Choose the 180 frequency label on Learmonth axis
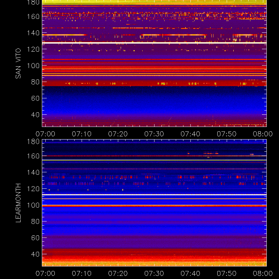Image resolution: width=279 pixels, height=279 pixels. (x=33, y=142)
